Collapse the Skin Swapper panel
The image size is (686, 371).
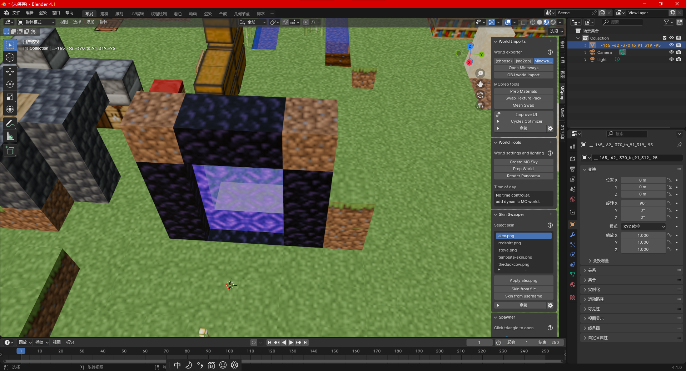496,214
